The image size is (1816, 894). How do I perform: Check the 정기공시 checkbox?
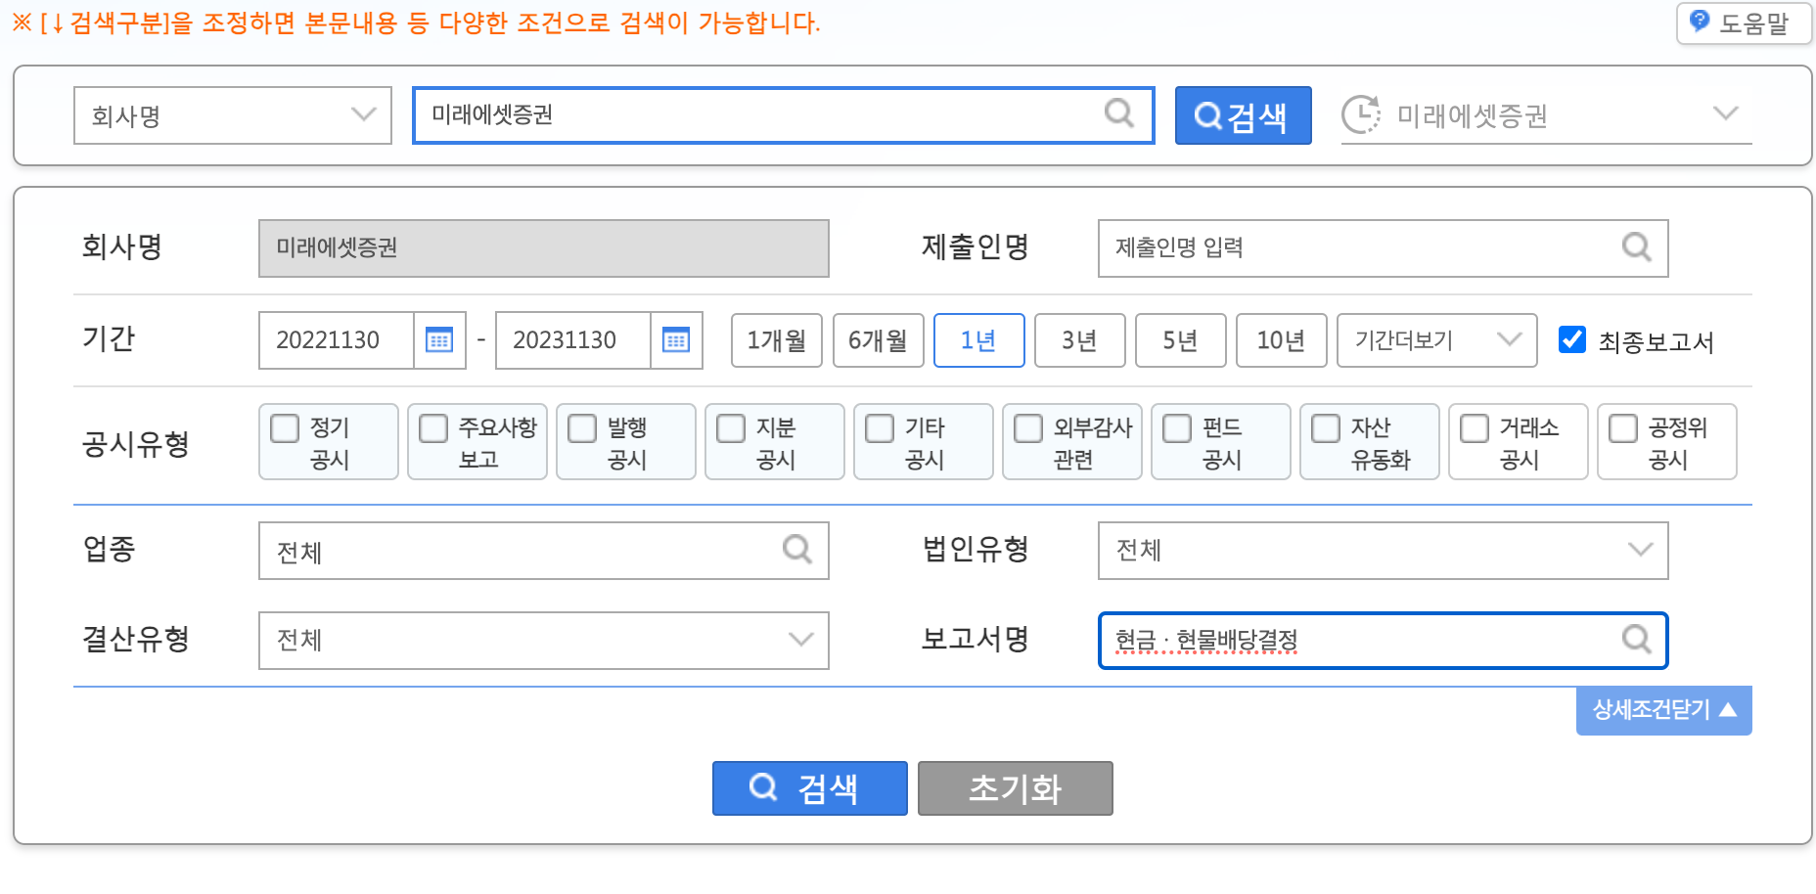[x=285, y=428]
